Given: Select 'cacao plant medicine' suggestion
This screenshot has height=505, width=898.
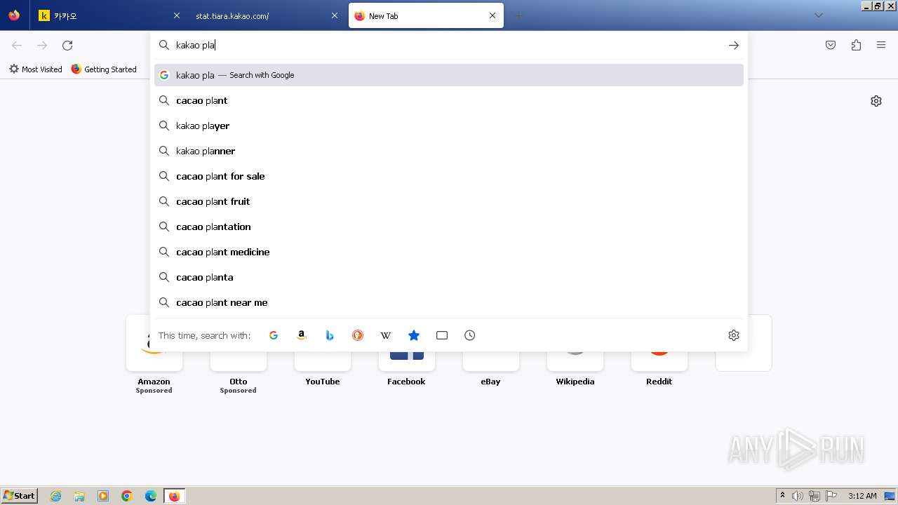Looking at the screenshot, I should pos(449,252).
